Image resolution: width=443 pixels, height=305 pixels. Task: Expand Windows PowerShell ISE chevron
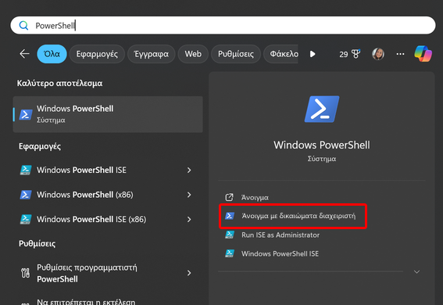[x=189, y=170]
